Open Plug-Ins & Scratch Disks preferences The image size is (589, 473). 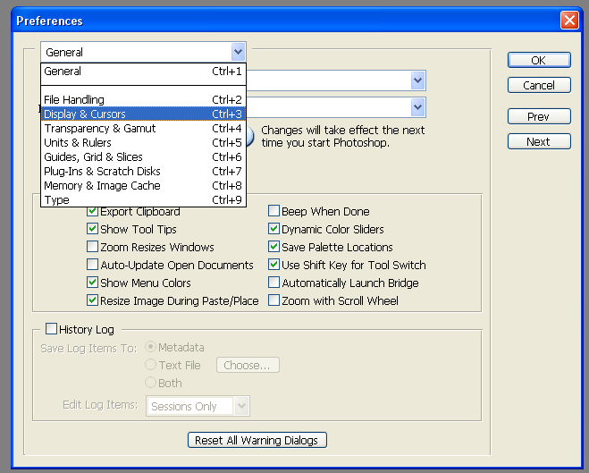coord(143,171)
